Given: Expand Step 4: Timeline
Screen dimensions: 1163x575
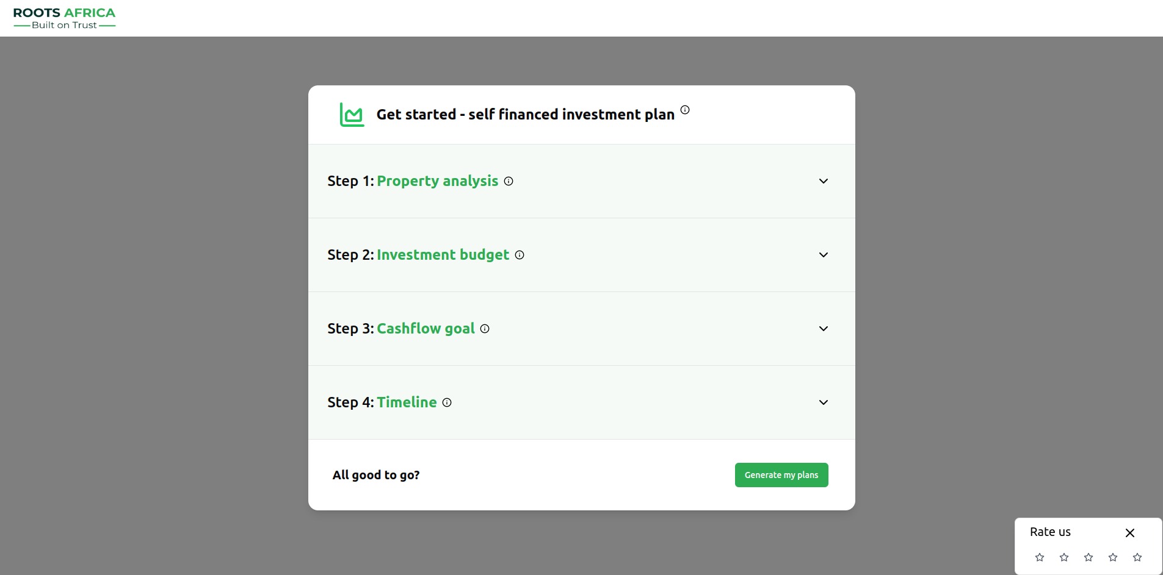Looking at the screenshot, I should pyautogui.click(x=823, y=402).
